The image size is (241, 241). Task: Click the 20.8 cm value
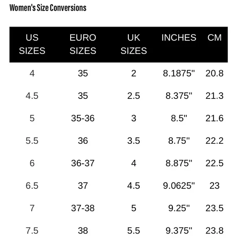point(214,73)
